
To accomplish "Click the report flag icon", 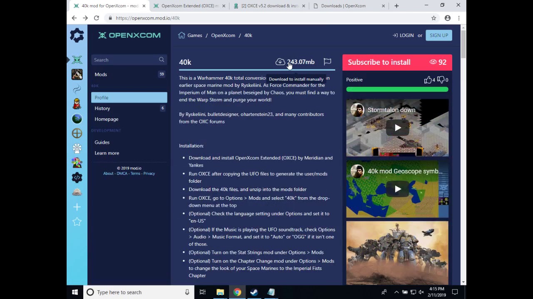I will [x=327, y=62].
